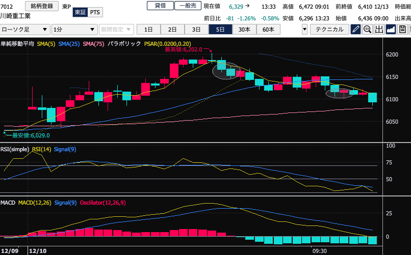The height and width of the screenshot is (255, 411).
Task: Open the 1分 interval dropdown
Action: pyautogui.click(x=74, y=30)
